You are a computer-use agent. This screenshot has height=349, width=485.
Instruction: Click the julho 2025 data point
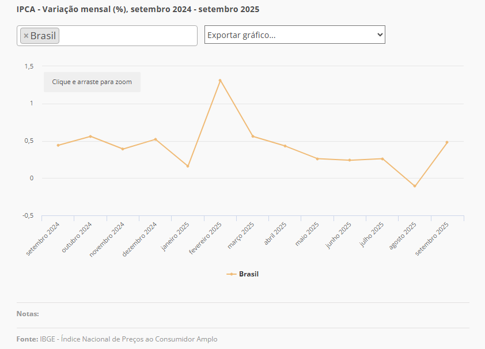pyautogui.click(x=382, y=158)
